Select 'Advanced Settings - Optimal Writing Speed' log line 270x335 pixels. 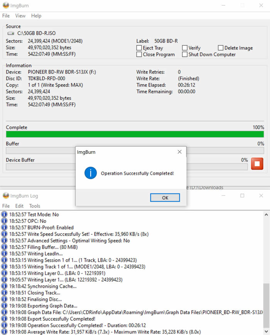69,241
